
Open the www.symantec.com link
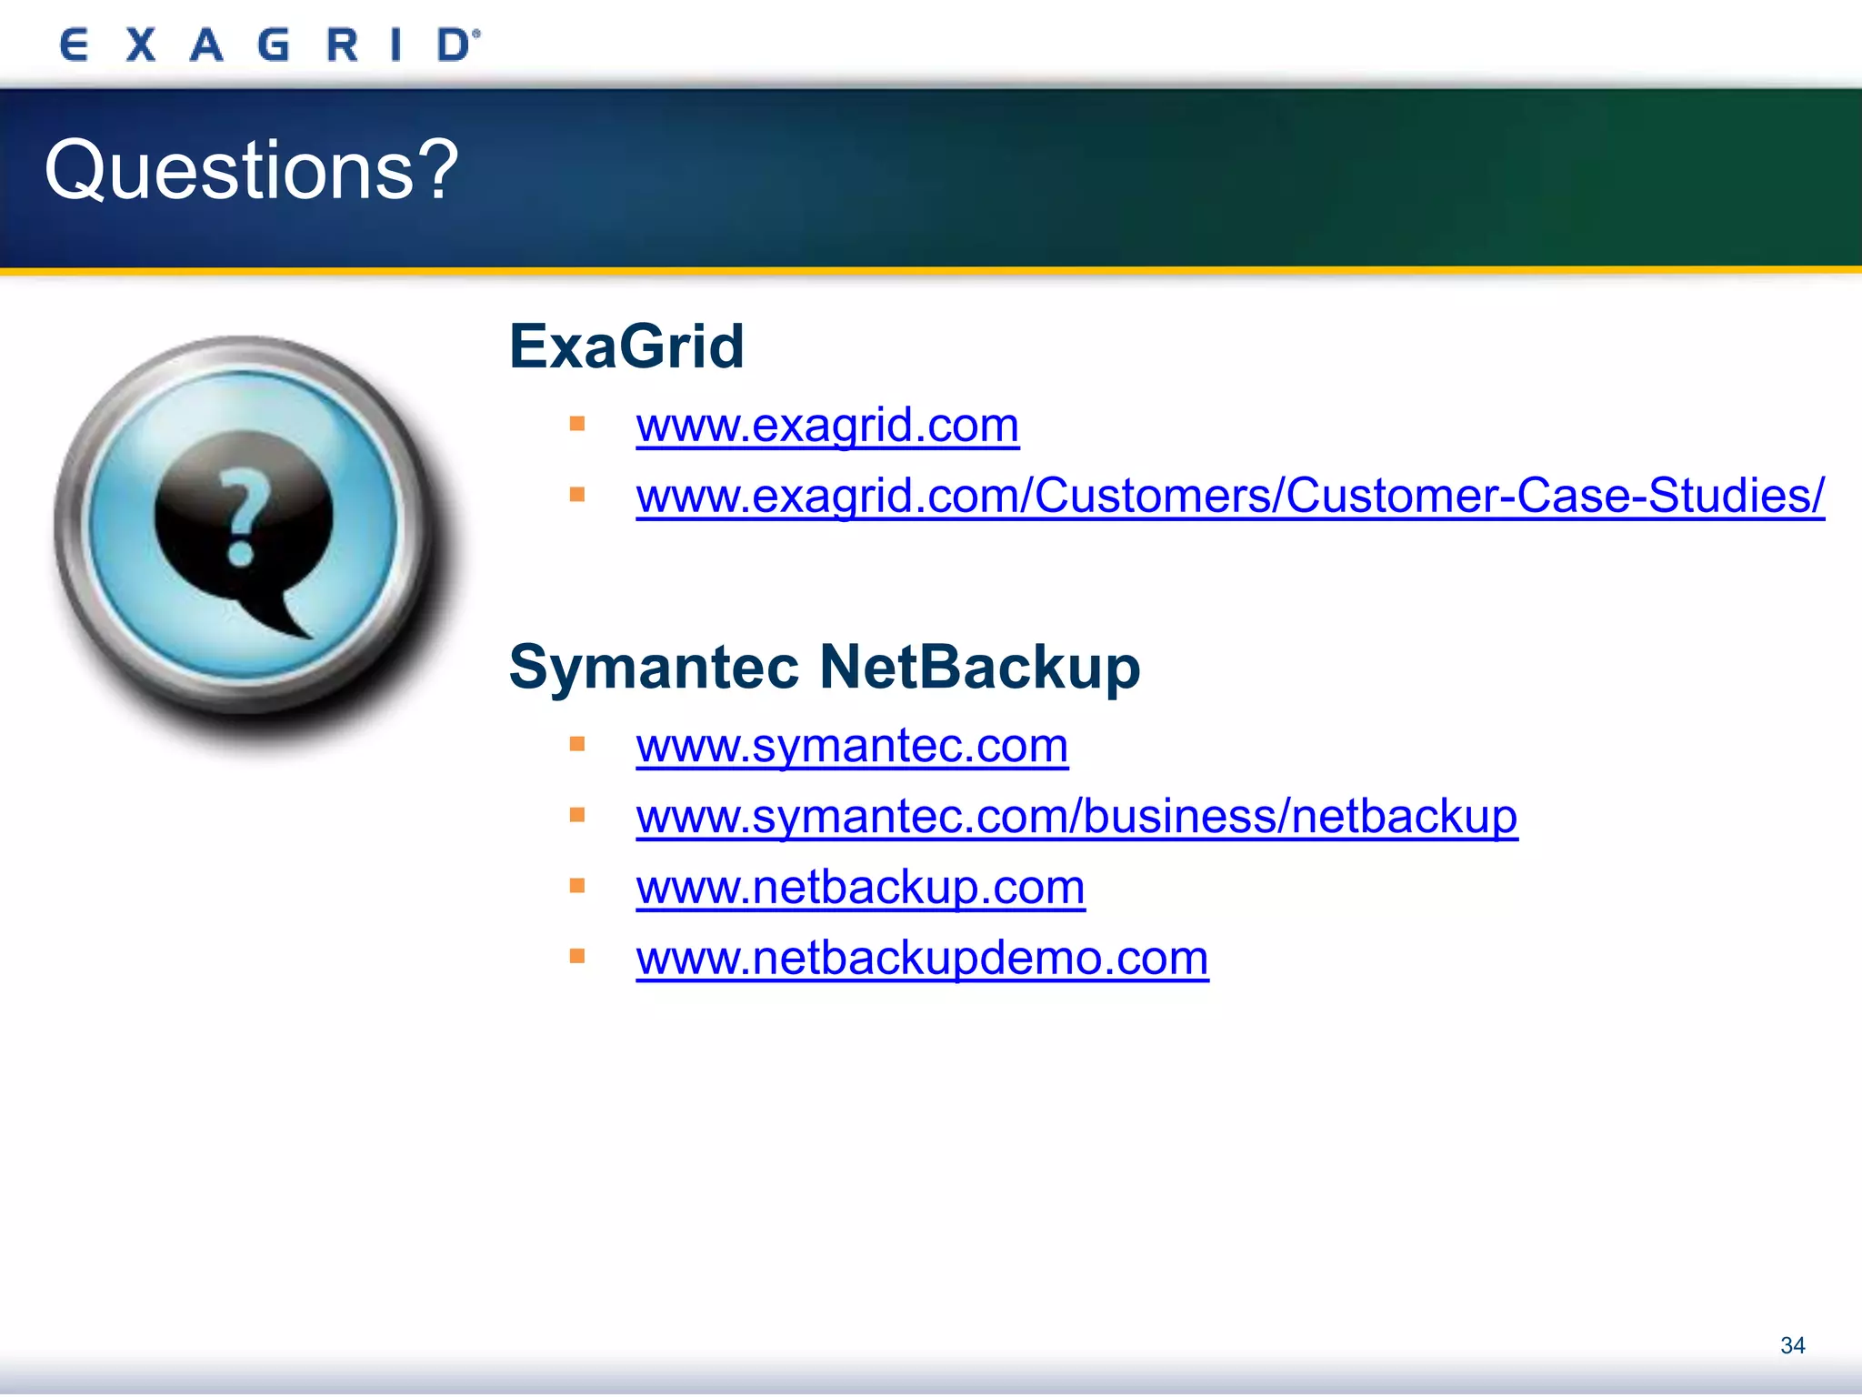[852, 747]
